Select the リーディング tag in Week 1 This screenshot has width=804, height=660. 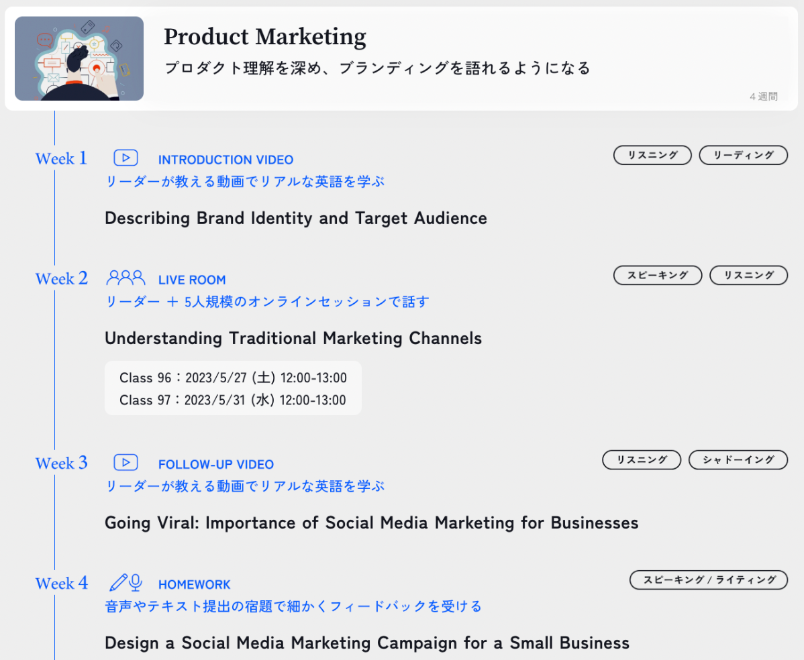(x=743, y=155)
